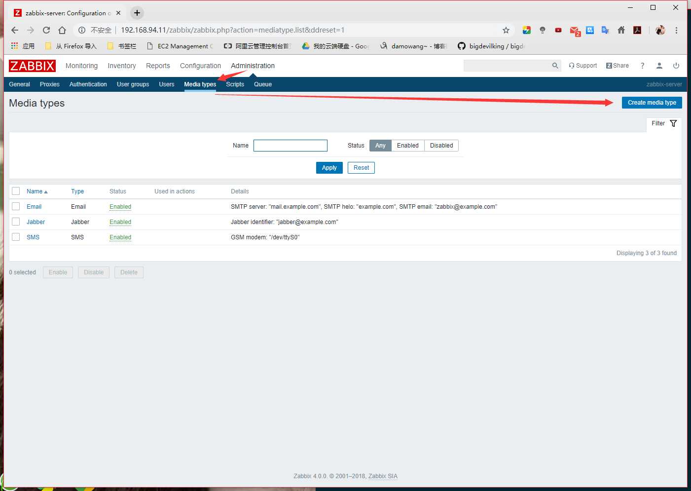Open the Support link
The width and height of the screenshot is (691, 491).
(x=582, y=66)
